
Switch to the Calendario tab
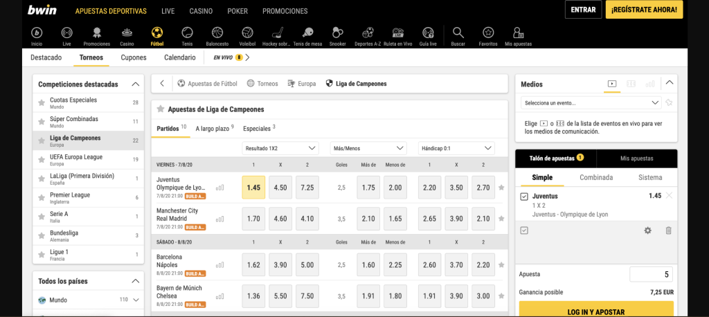tap(180, 57)
